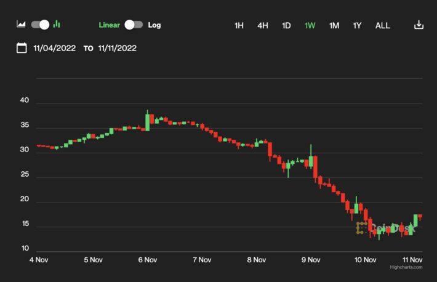
Task: Click the area chart icon
Action: point(22,25)
